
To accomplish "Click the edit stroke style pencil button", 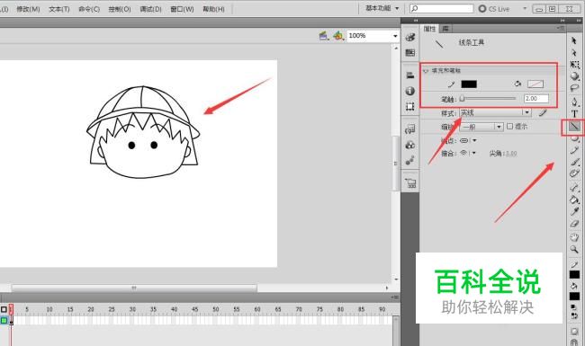I will [543, 112].
